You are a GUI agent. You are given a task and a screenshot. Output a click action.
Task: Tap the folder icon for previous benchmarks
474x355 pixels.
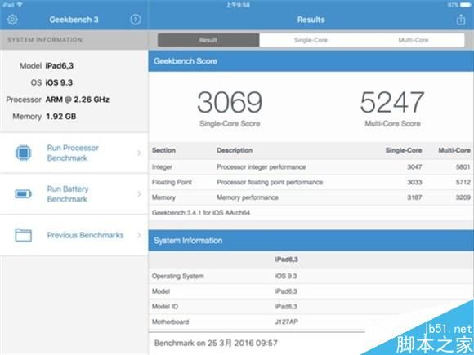point(23,235)
